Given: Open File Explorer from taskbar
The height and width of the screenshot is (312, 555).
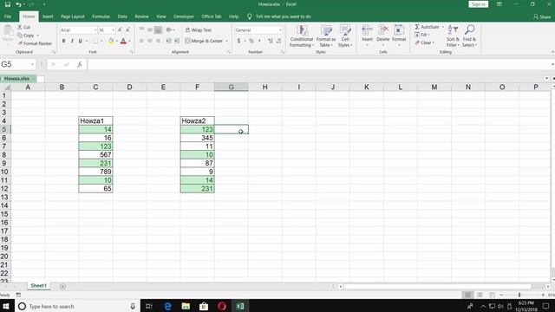Looking at the screenshot, I should (x=186, y=306).
